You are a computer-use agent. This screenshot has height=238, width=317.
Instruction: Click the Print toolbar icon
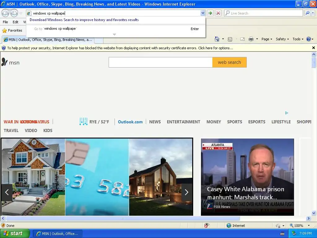tap(251, 39)
